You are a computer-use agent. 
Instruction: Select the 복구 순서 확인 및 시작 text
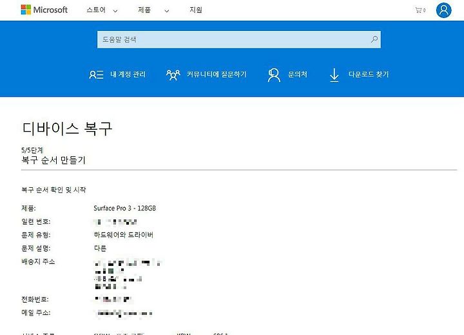pos(53,190)
